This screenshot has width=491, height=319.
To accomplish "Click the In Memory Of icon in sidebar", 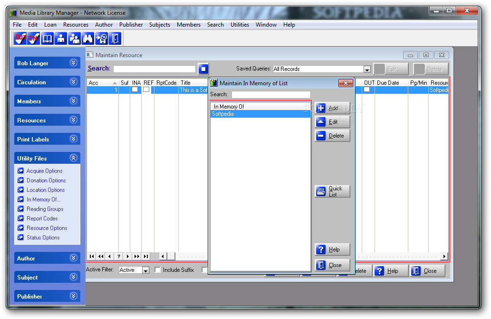I will tap(20, 199).
